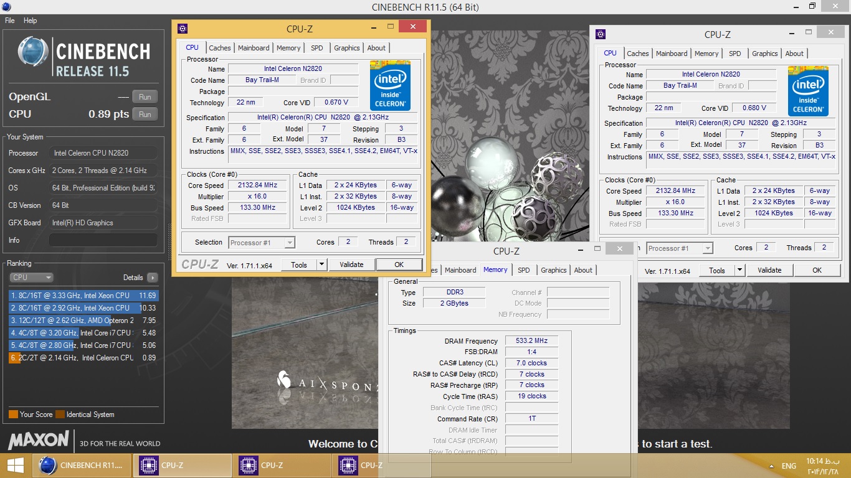
Task: Select ranking entry 4C/8T @ 2.80 GHz i7
Action: point(83,345)
